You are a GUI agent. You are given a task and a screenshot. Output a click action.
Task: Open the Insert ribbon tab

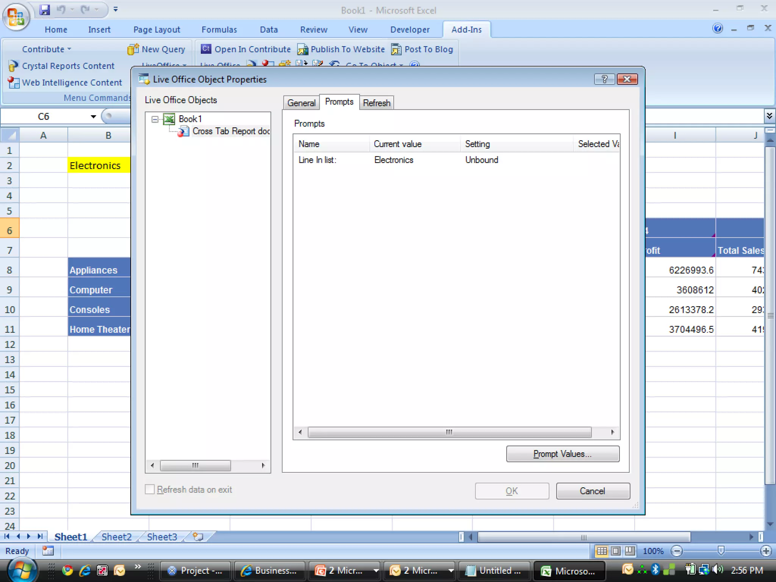(99, 30)
